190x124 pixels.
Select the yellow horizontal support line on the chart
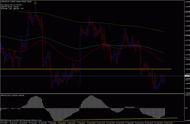pos(86,69)
